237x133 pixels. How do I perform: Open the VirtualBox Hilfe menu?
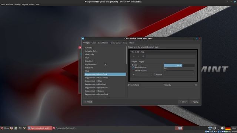click(37, 4)
